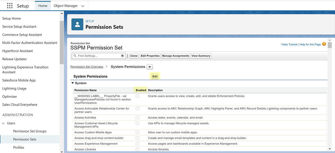The image size is (335, 153).
Task: Open the Permission Set Overview link
Action: (x=87, y=67)
